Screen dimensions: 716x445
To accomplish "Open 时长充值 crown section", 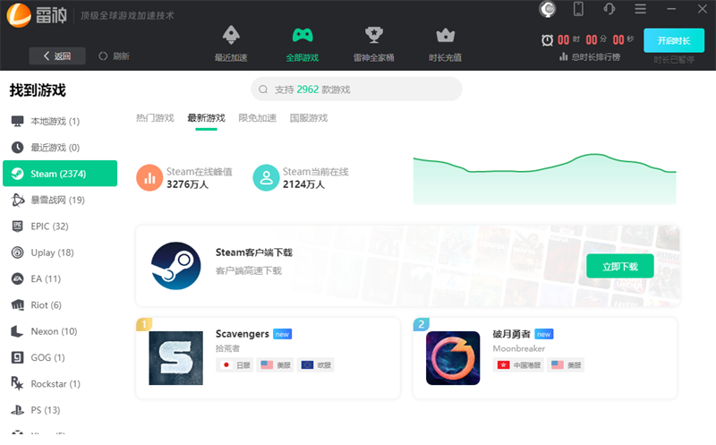I will point(445,43).
